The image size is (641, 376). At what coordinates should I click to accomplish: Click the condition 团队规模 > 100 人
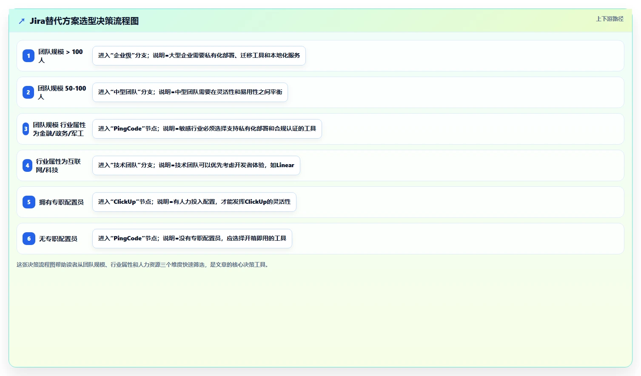click(60, 56)
